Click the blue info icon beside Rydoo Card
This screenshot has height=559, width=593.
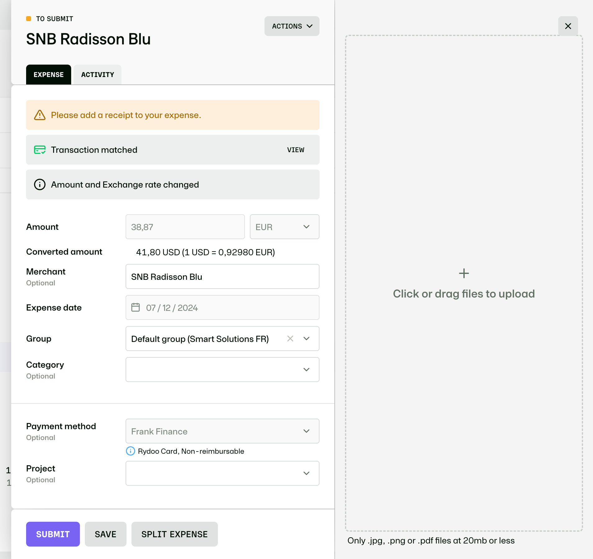[x=130, y=451]
